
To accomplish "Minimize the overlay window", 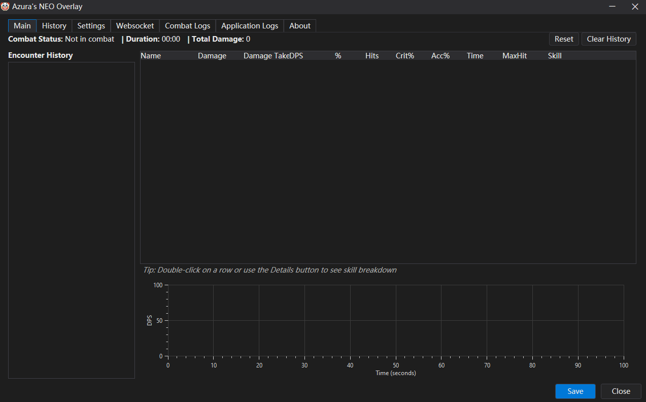I will pyautogui.click(x=613, y=7).
